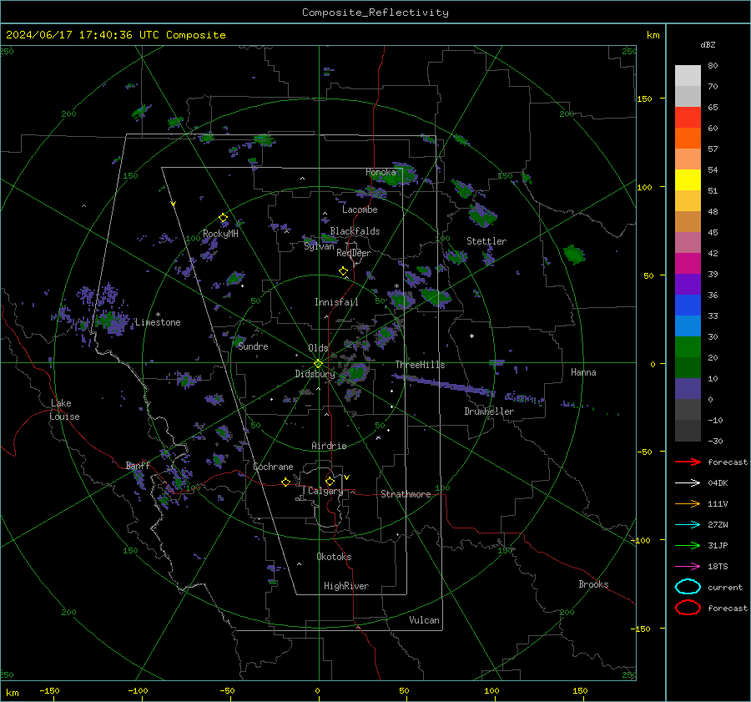The width and height of the screenshot is (751, 702).
Task: Click the Vulcan town label
Action: [x=424, y=620]
